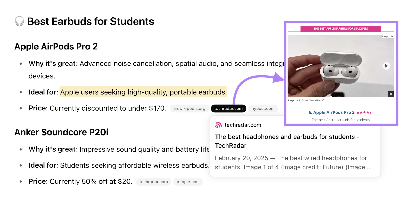The height and width of the screenshot is (205, 408).
Task: Click the pink "Apple AirPods Pro 2" link in preview
Action: pos(331,112)
